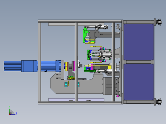Select the middle vertical aluminum frame profile
The height and width of the screenshot is (124, 166).
(76, 62)
